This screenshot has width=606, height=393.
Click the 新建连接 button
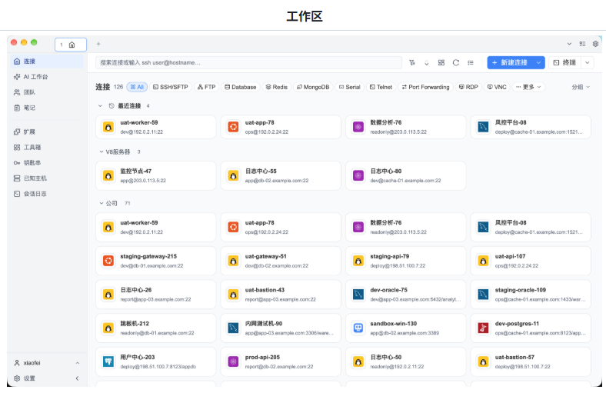pos(510,62)
